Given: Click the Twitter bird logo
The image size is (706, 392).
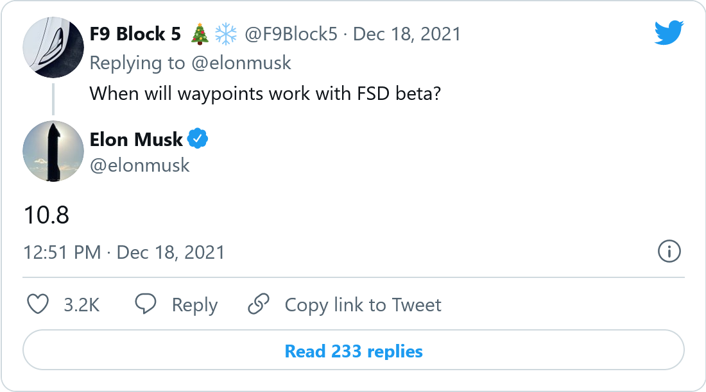Looking at the screenshot, I should 669,32.
